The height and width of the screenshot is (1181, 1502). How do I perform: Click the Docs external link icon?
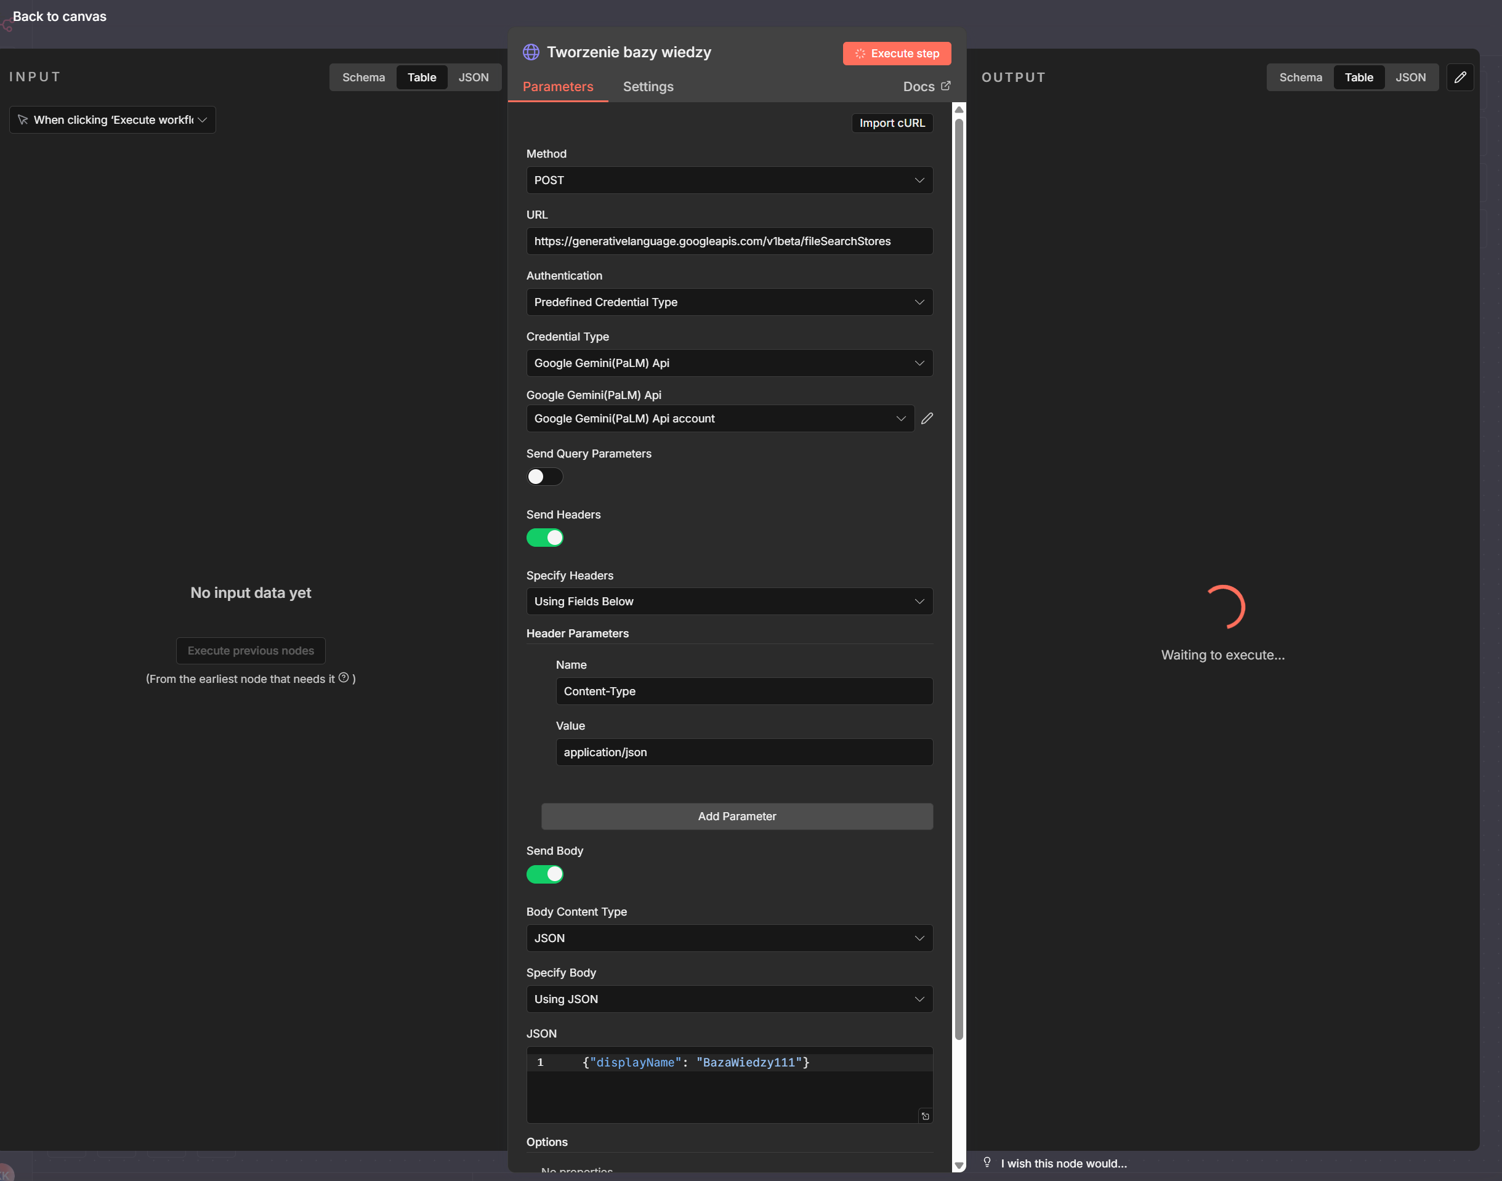tap(945, 86)
